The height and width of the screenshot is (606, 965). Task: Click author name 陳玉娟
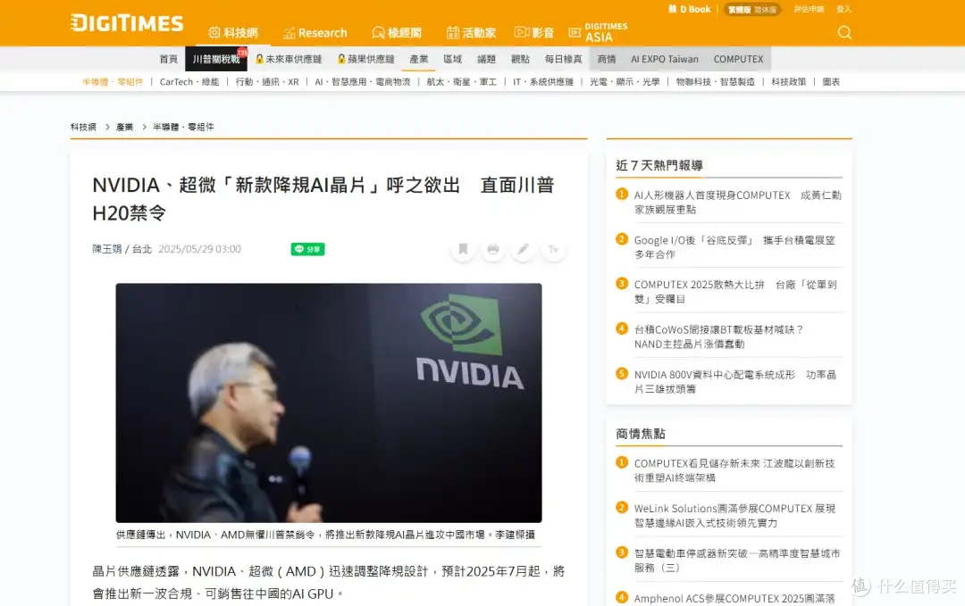[107, 249]
